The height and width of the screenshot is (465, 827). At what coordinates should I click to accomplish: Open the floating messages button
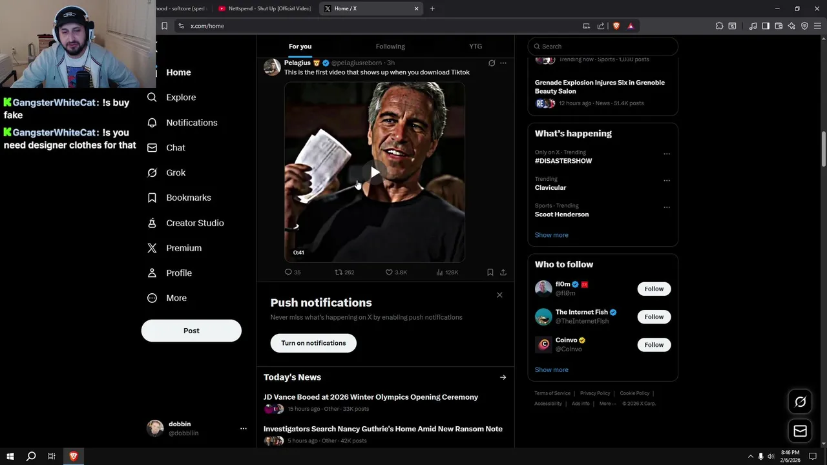[x=800, y=431]
